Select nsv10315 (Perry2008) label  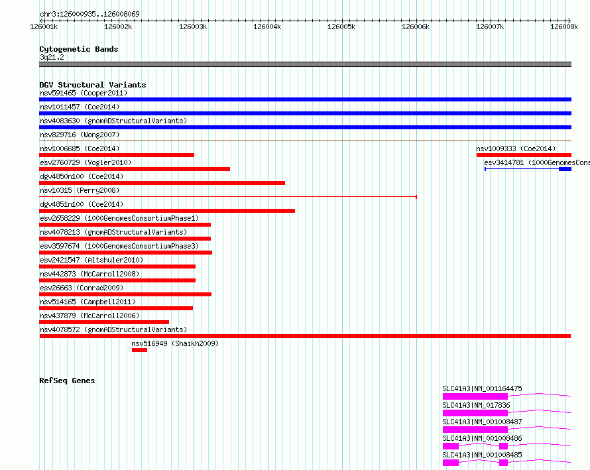point(80,190)
